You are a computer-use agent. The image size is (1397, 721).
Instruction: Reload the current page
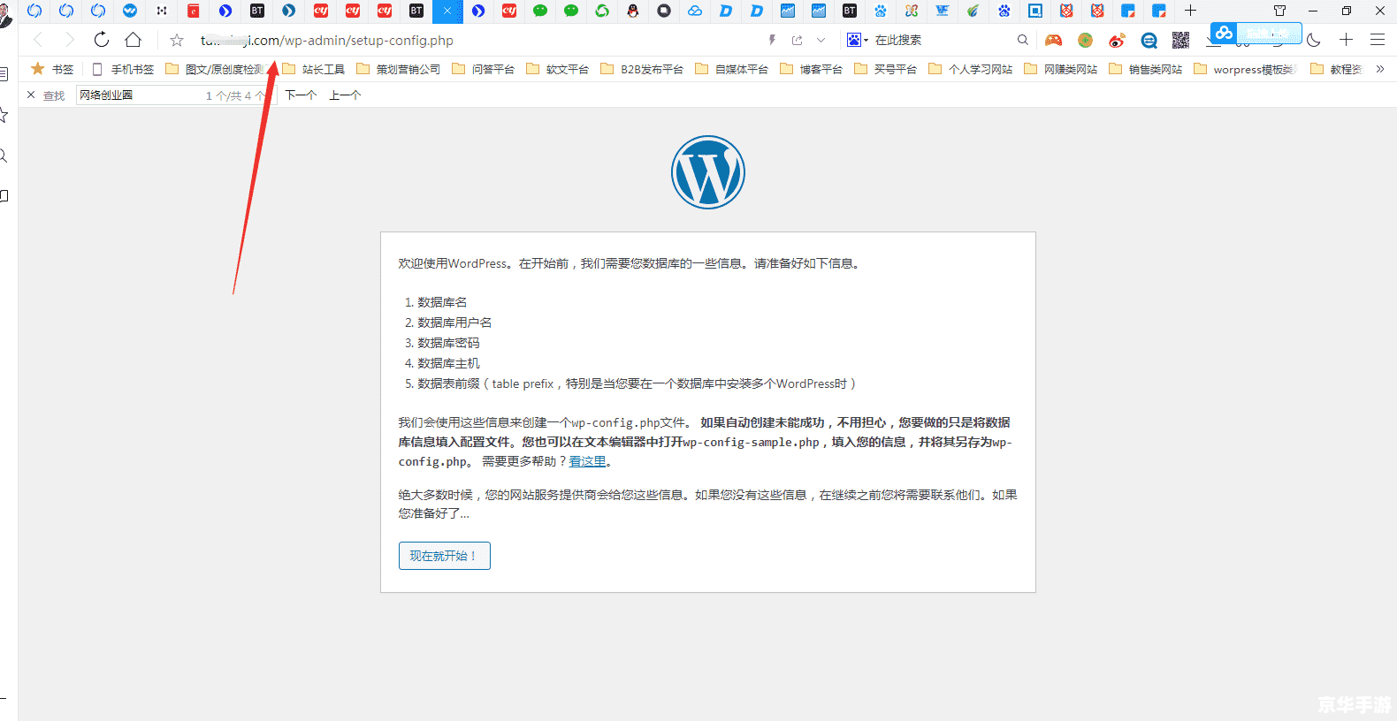click(x=102, y=40)
